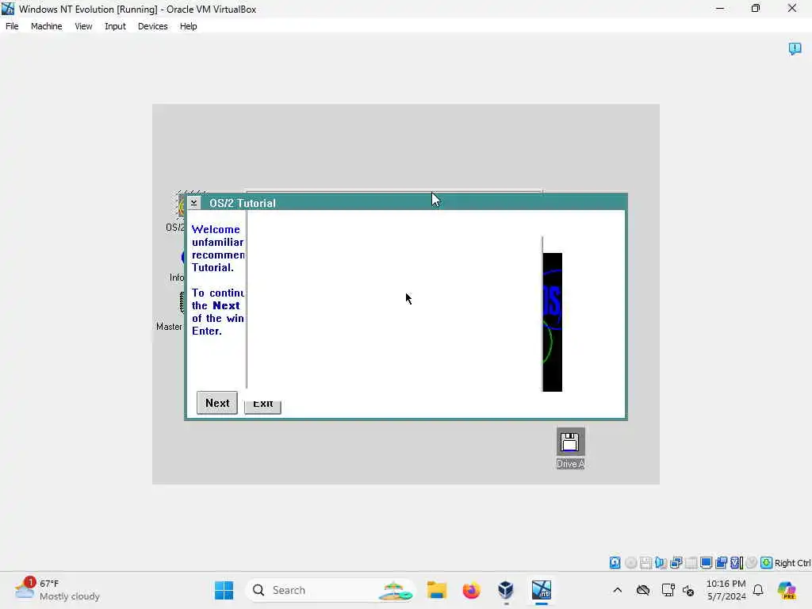812x609 pixels.
Task: Open the Windows Start menu
Action: [224, 590]
